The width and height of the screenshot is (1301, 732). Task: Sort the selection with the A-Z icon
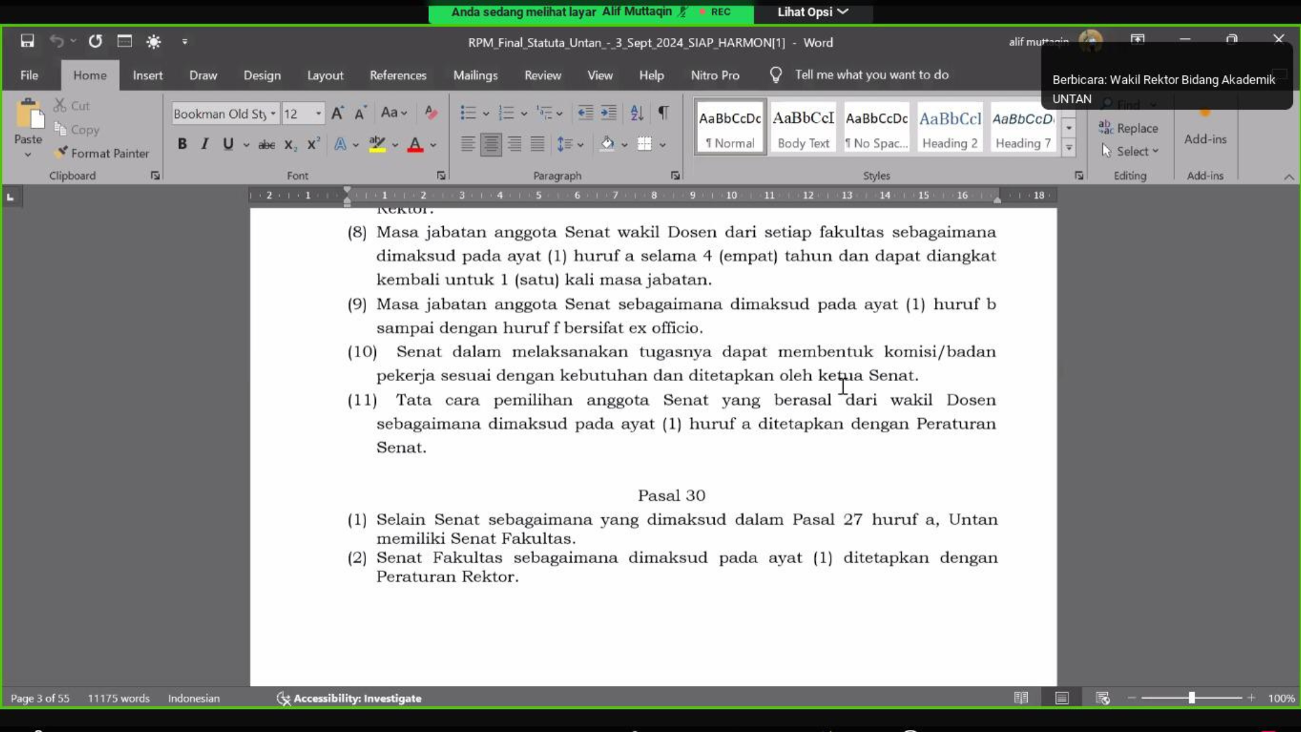pyautogui.click(x=637, y=113)
